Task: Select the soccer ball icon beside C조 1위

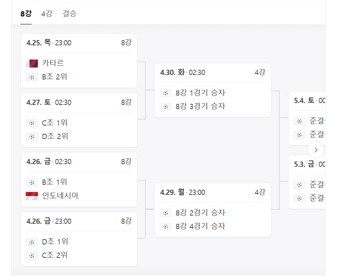Action: pyautogui.click(x=32, y=123)
